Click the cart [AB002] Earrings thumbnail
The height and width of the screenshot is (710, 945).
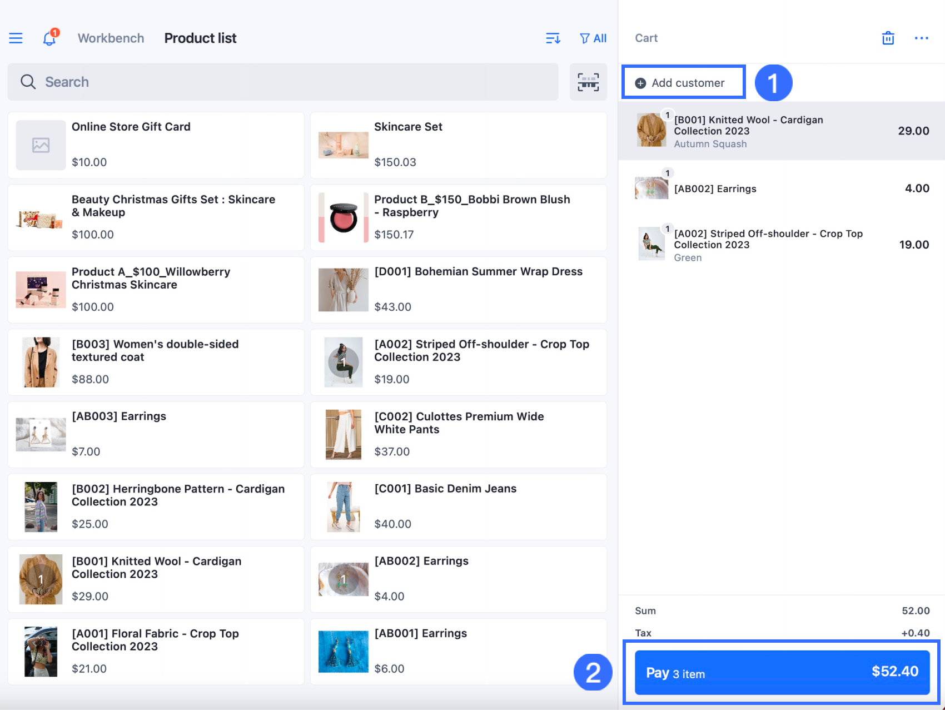pos(651,188)
